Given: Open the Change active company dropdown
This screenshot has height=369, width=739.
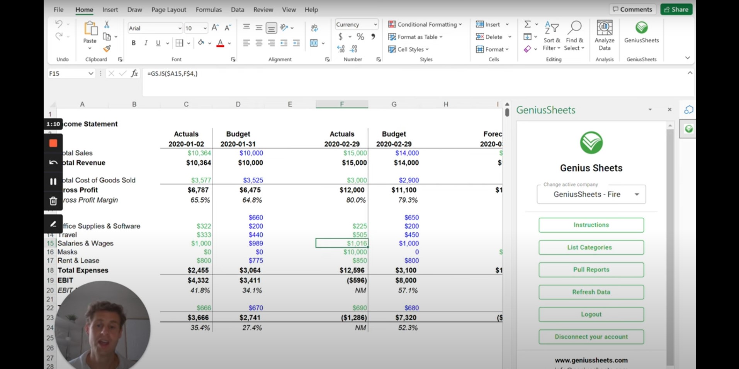Looking at the screenshot, I should [591, 194].
